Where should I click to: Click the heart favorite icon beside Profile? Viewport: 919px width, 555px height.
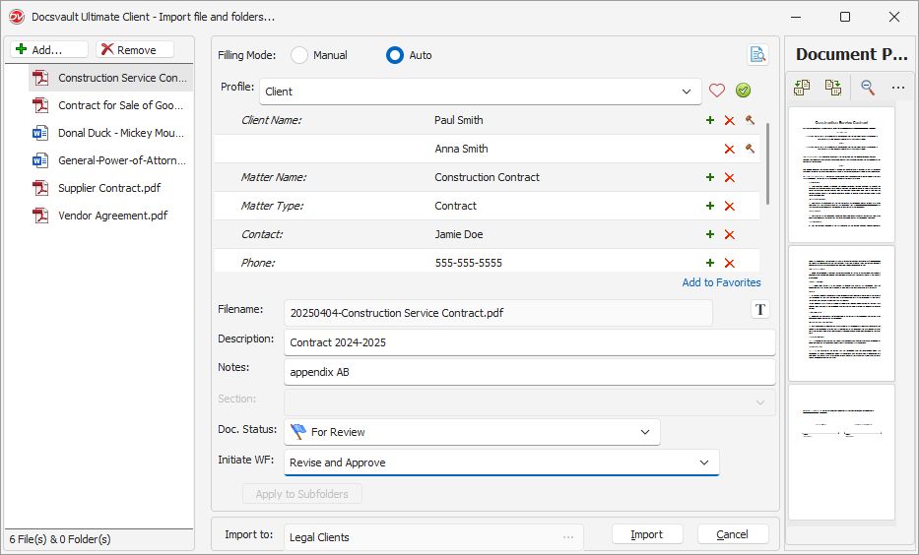[x=717, y=91]
